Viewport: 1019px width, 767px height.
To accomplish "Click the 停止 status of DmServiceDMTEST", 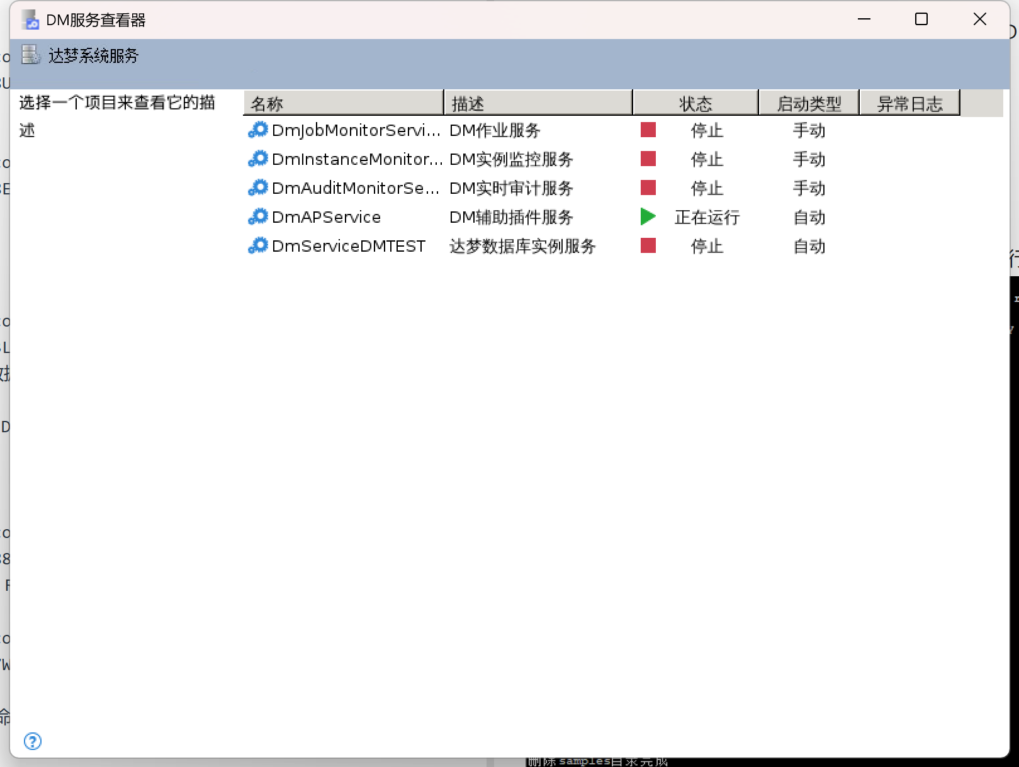I will pyautogui.click(x=707, y=246).
